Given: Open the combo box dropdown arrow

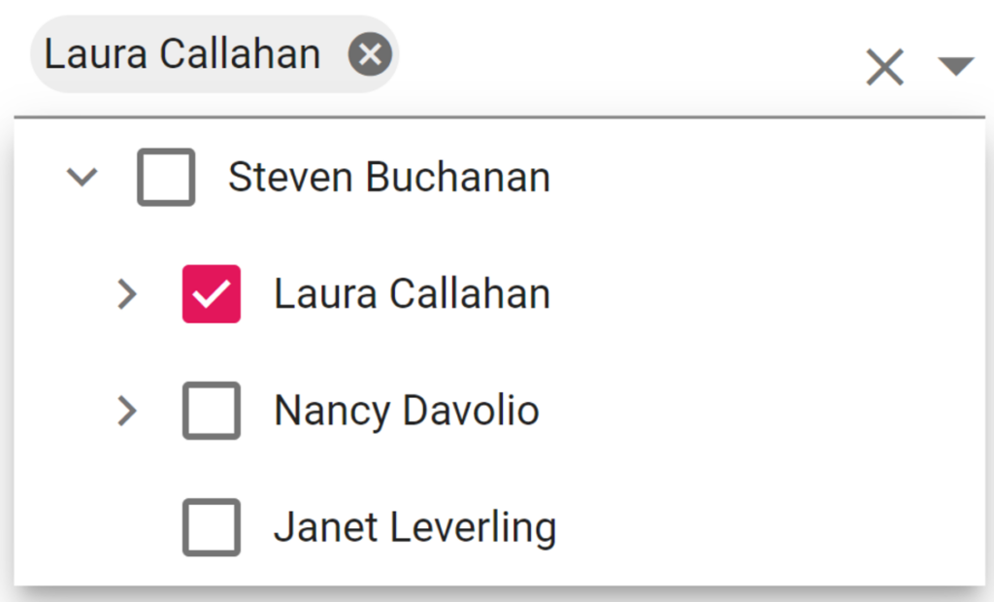Looking at the screenshot, I should click(x=956, y=67).
